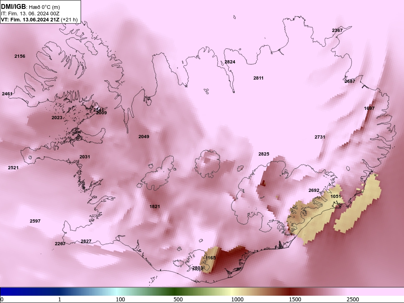This screenshot has height=303, width=404.
Task: Click the map value 2811
Action: (x=259, y=78)
